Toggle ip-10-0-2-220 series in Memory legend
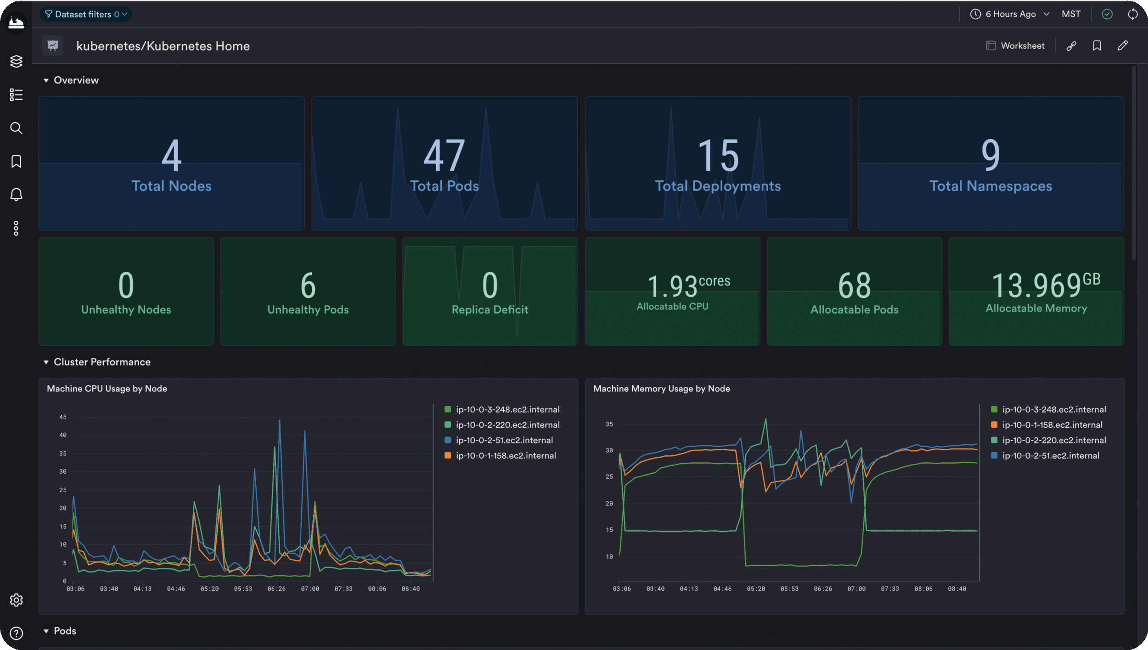 1049,440
